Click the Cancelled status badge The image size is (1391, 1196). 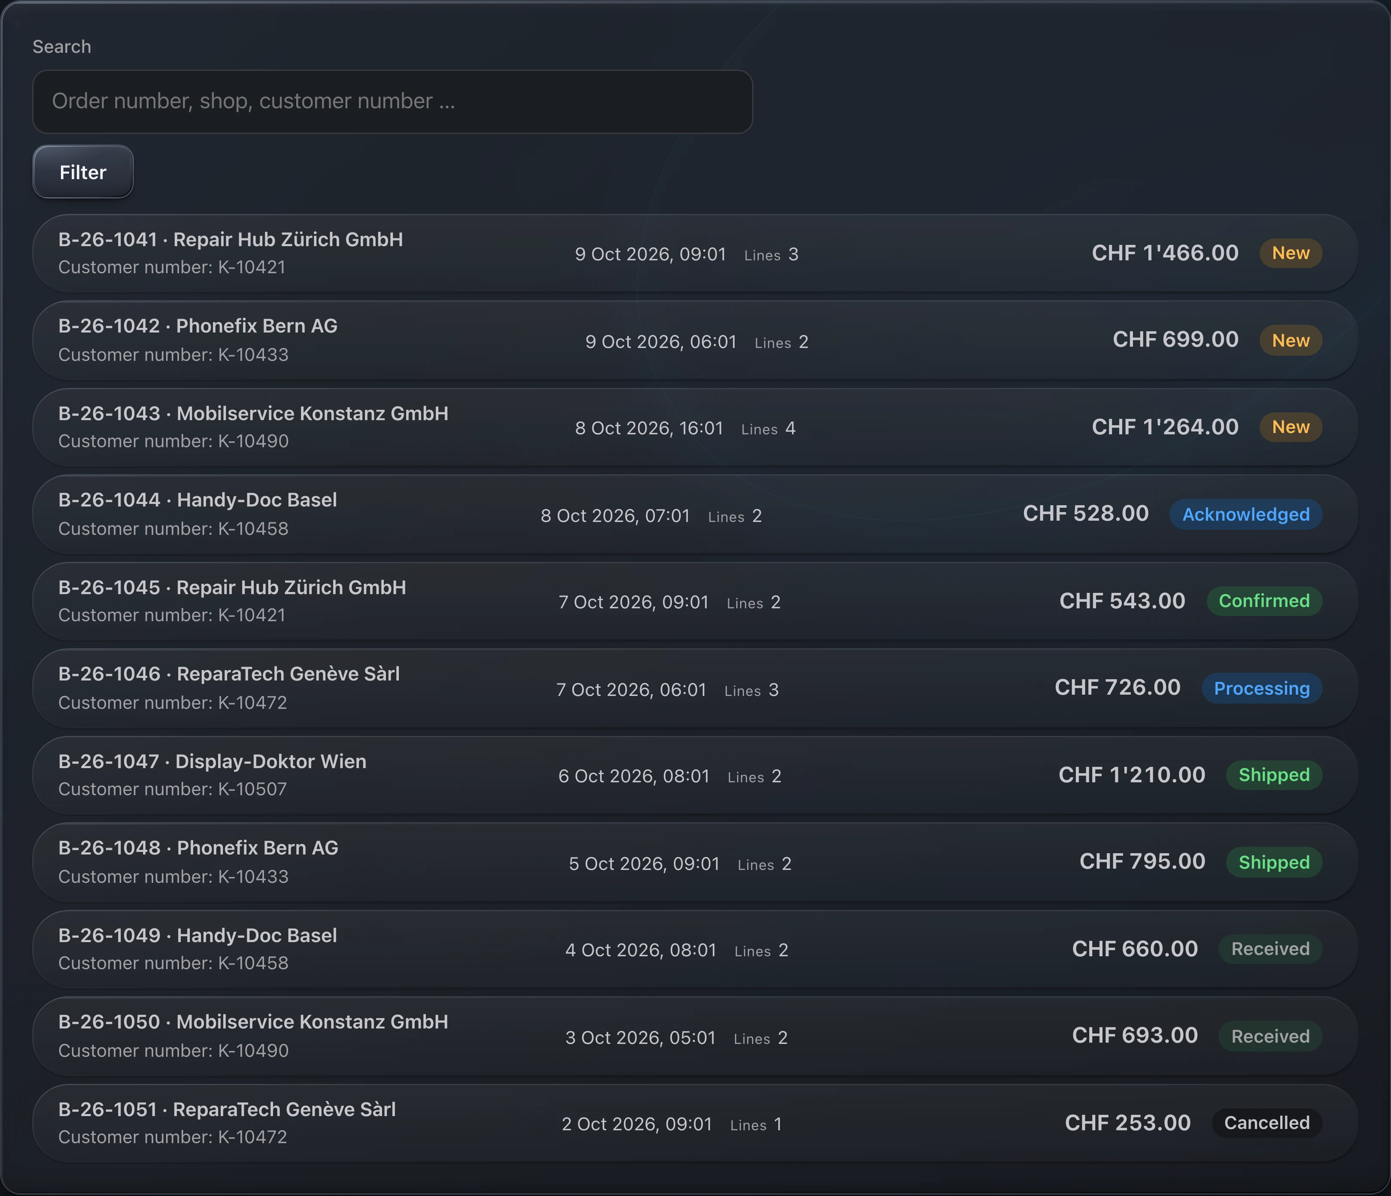[1266, 1123]
